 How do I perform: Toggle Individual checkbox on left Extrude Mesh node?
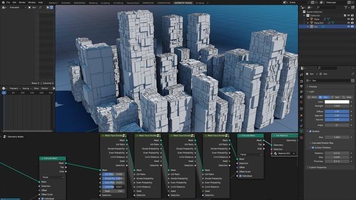click(x=43, y=198)
